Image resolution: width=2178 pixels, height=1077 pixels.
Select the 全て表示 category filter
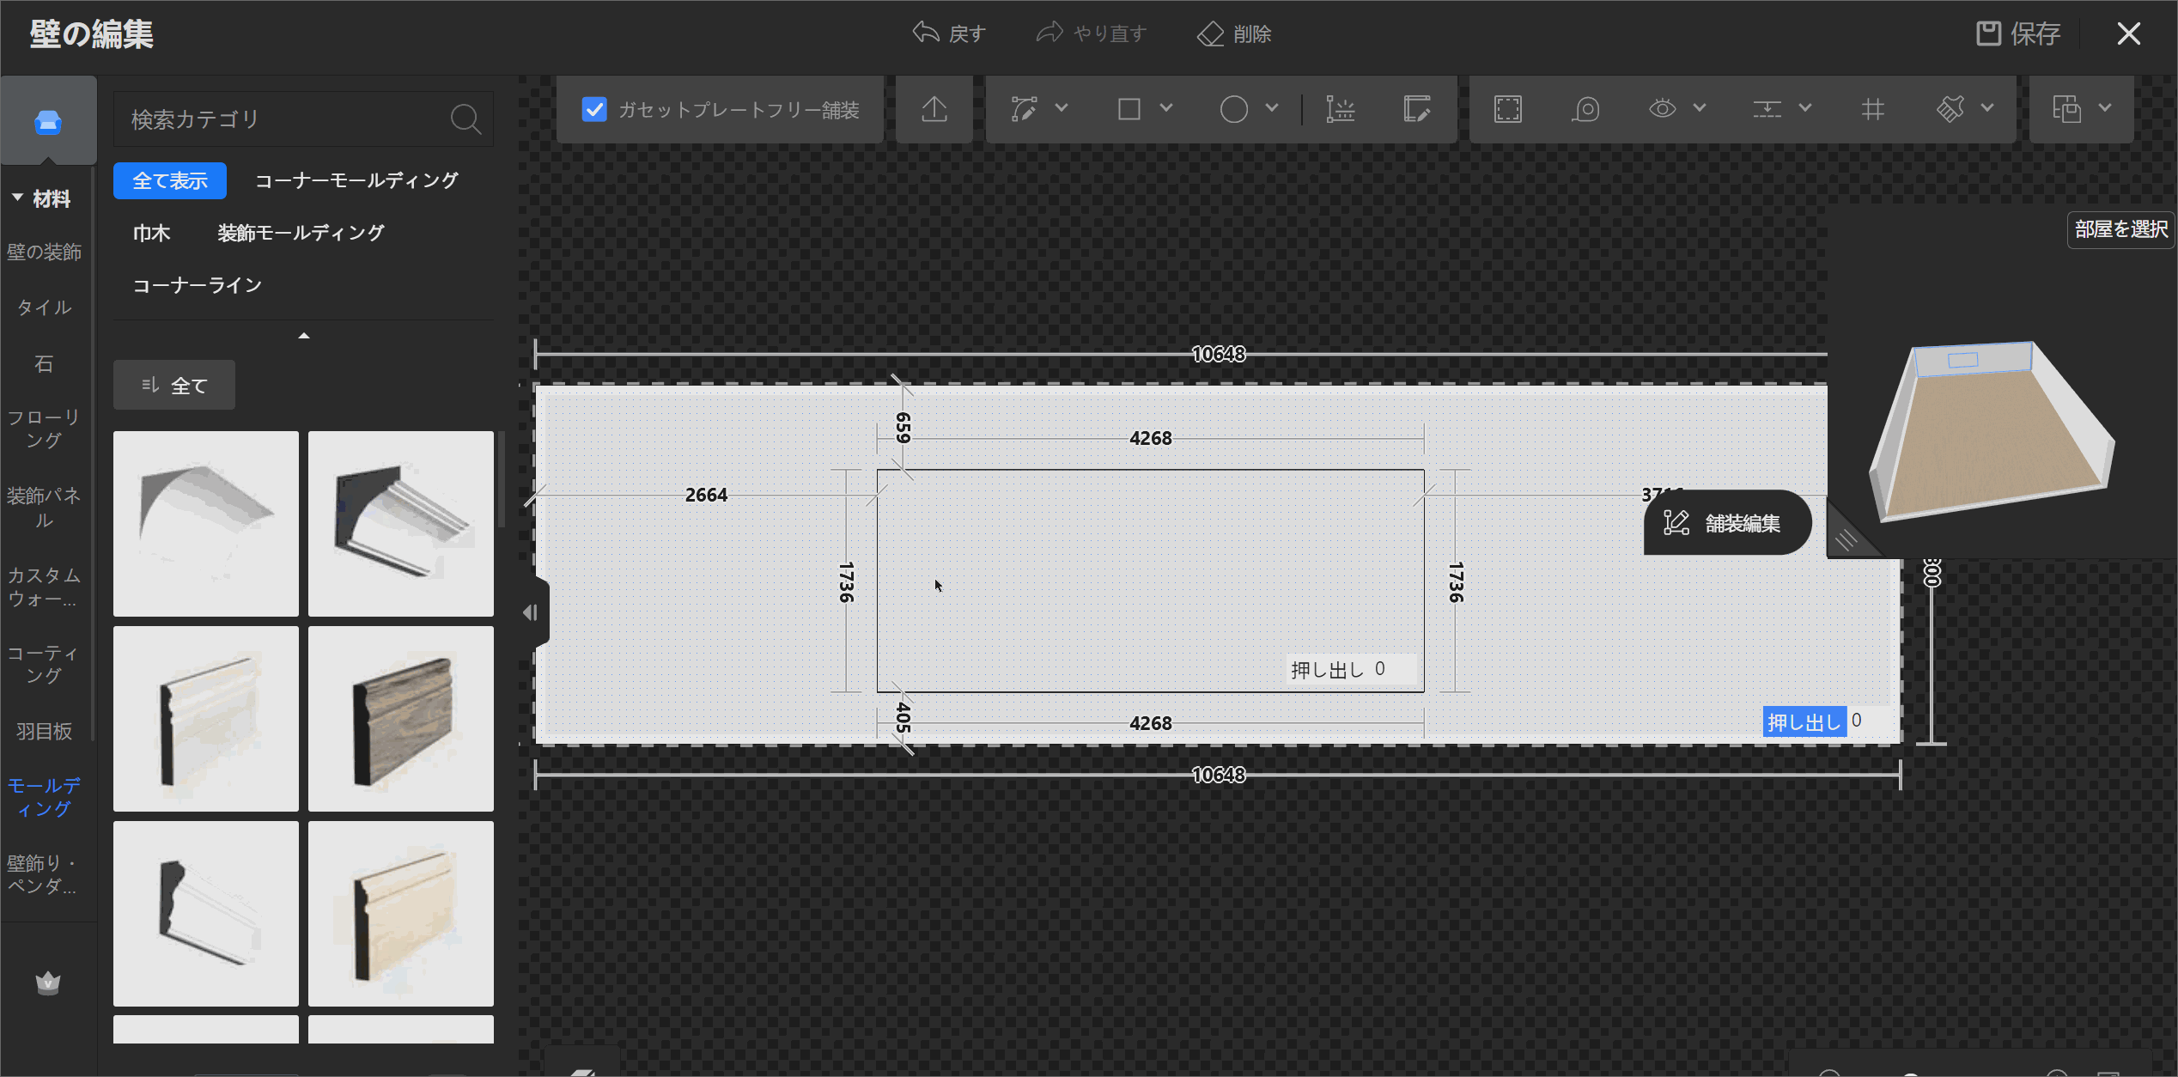click(170, 180)
